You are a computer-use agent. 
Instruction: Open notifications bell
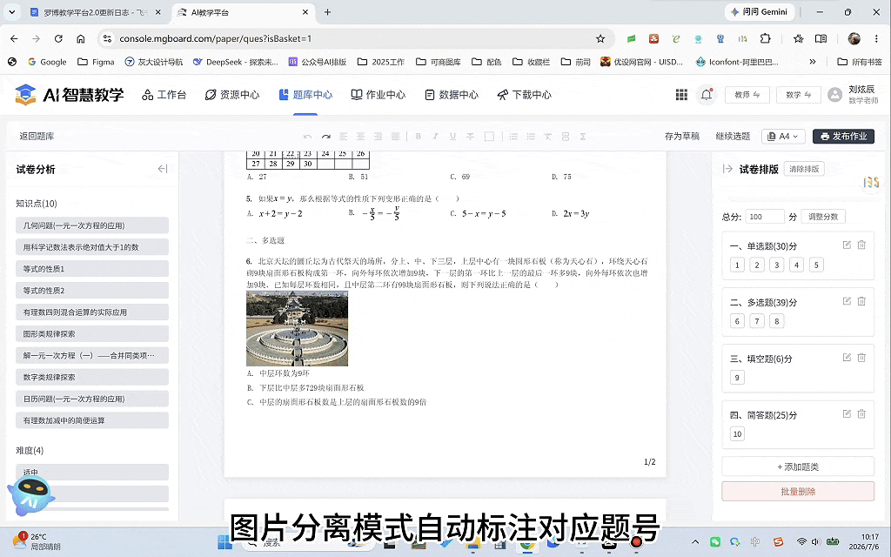(x=707, y=95)
